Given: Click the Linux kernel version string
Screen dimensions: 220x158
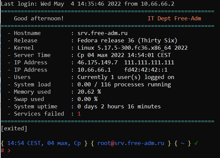Looking at the screenshot, I should 132,48.
